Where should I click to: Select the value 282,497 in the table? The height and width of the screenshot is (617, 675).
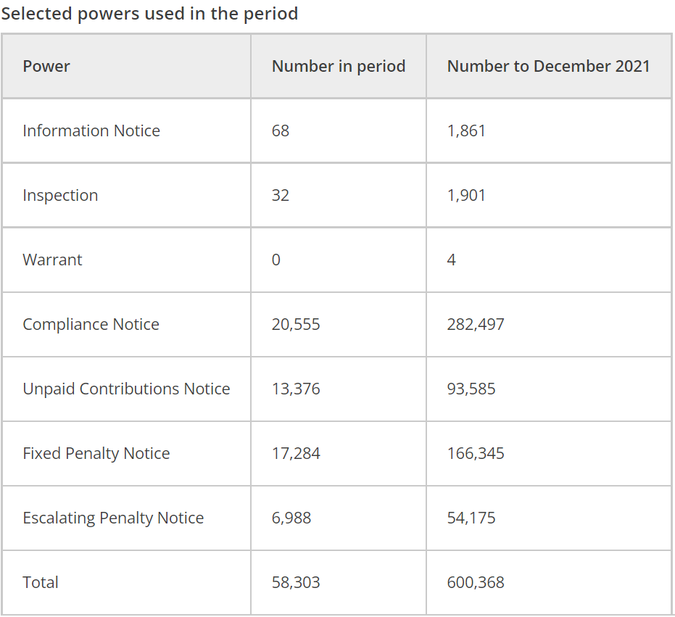tap(476, 324)
